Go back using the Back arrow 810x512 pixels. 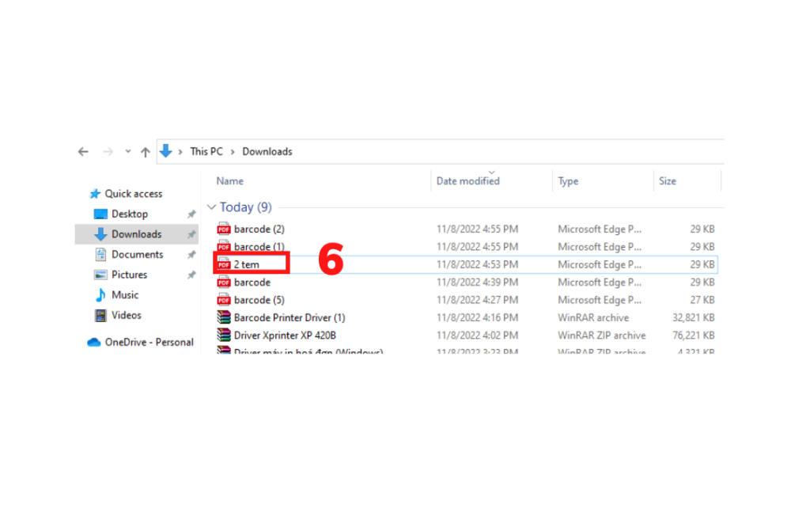[83, 152]
